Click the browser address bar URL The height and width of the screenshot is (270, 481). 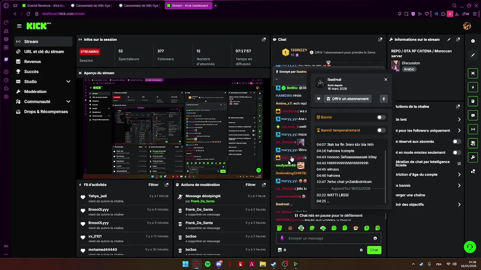tap(64, 14)
